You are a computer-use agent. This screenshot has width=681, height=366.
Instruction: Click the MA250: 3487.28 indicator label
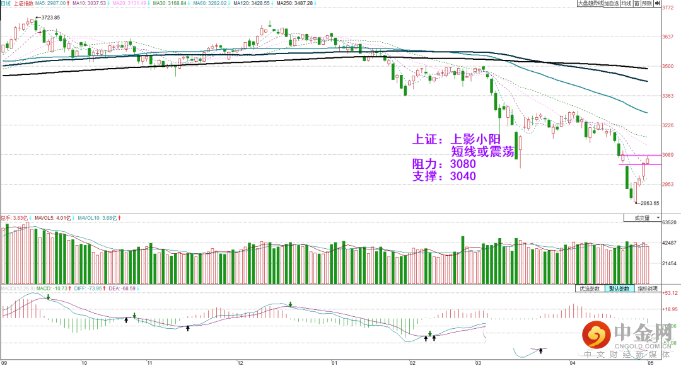pos(294,3)
